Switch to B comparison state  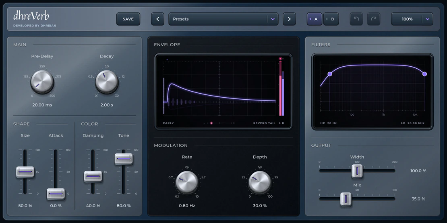point(331,19)
